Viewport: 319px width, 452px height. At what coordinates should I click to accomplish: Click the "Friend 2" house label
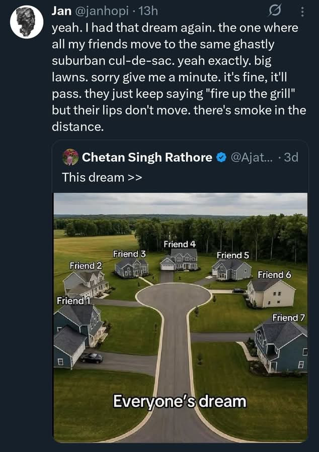pyautogui.click(x=86, y=265)
